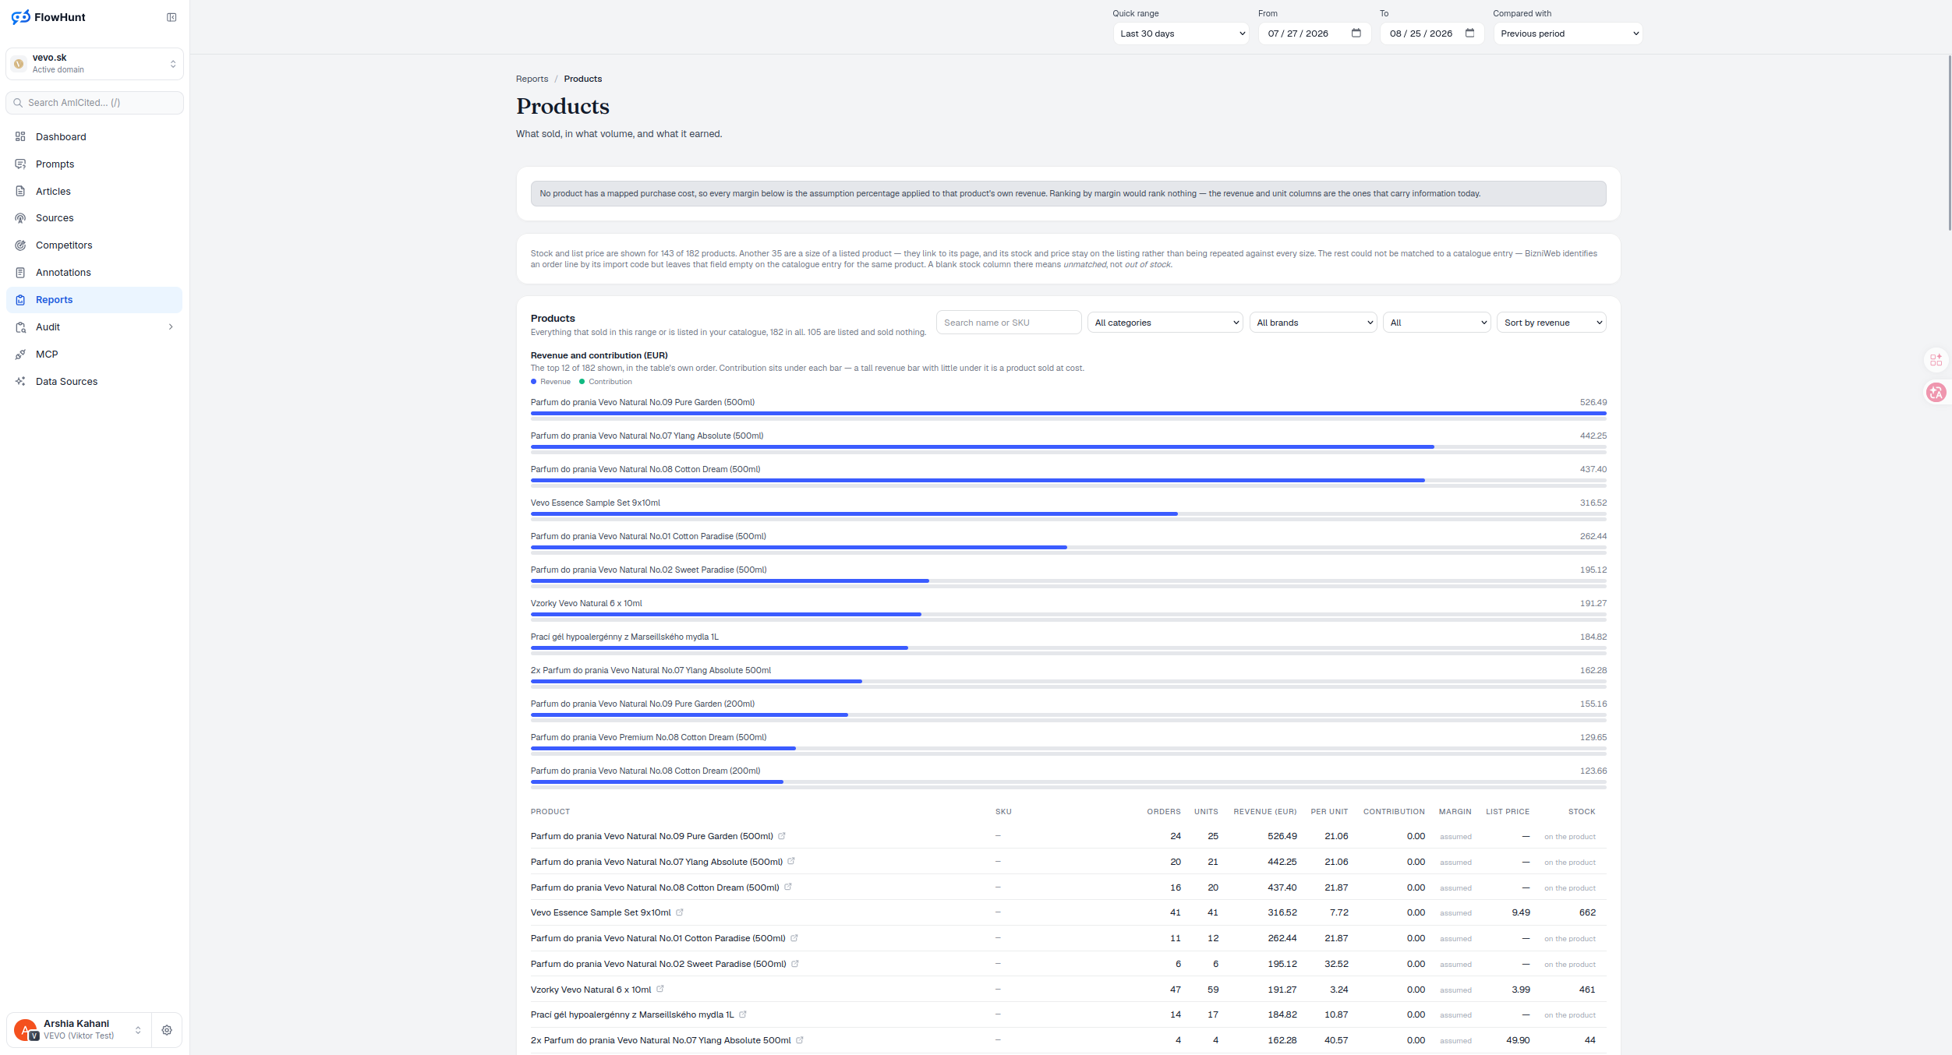1952x1055 pixels.
Task: Sort by the REVENUE (EUR) column header
Action: click(x=1264, y=812)
